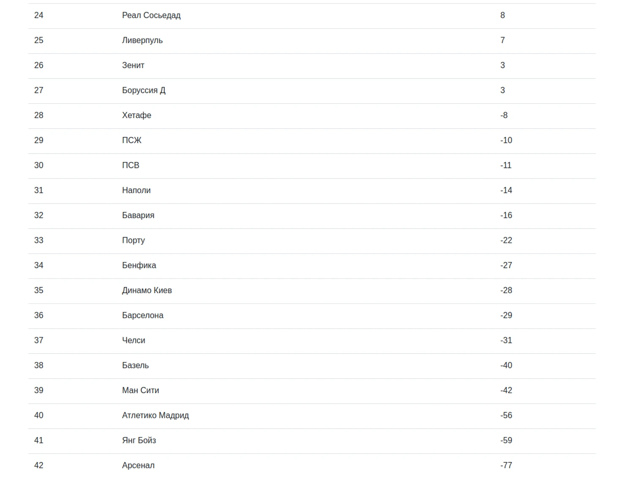Click the Наполи row entry
The image size is (617, 486).
312,191
